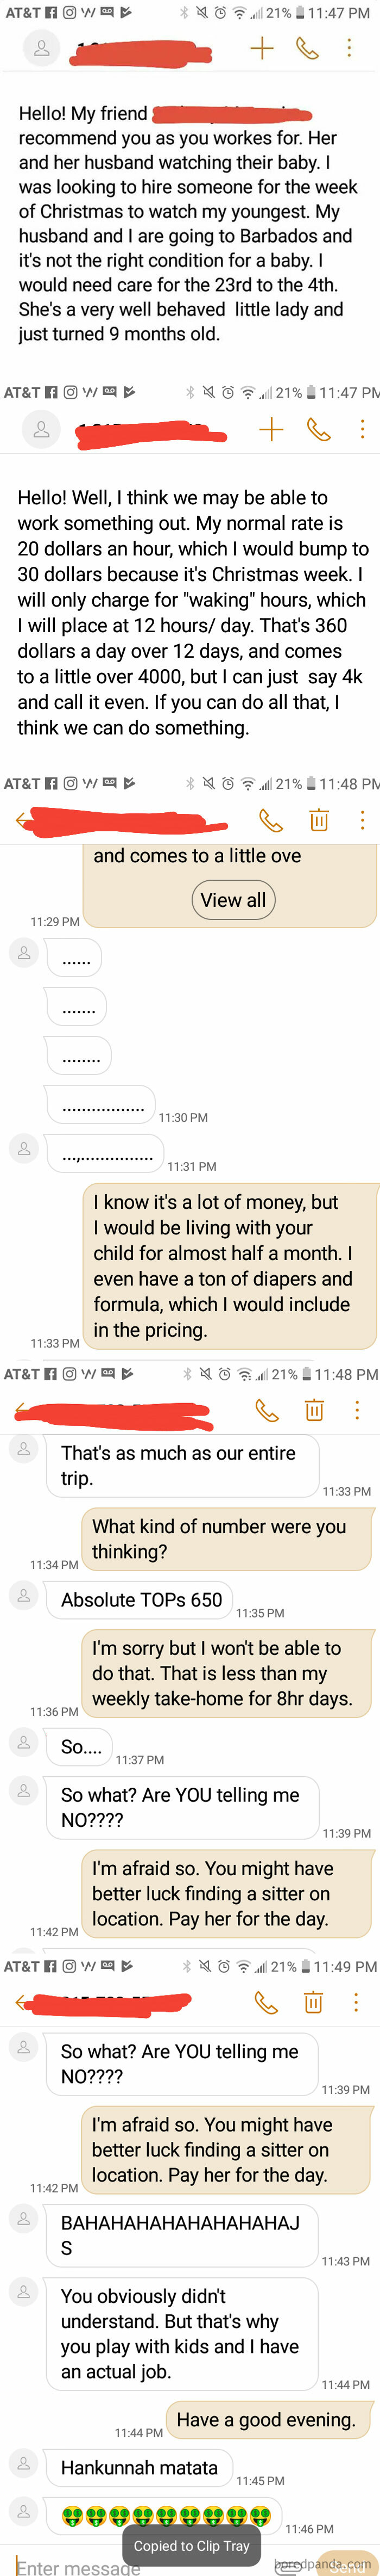Open the Instagram notification icon

click(68, 12)
